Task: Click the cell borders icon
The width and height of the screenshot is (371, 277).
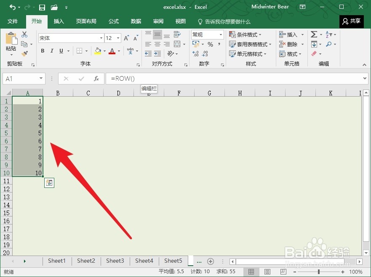Action: point(80,50)
